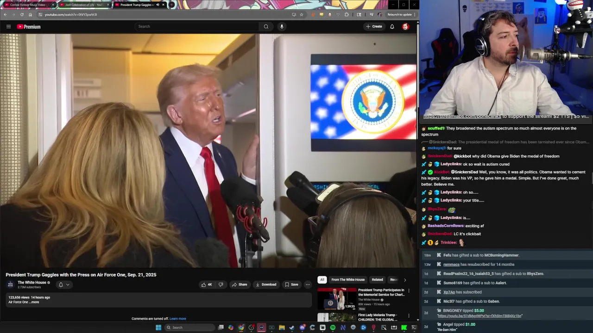The height and width of the screenshot is (333, 593).
Task: Click Xp7Ao has subscribed entry
Action: 462,292
